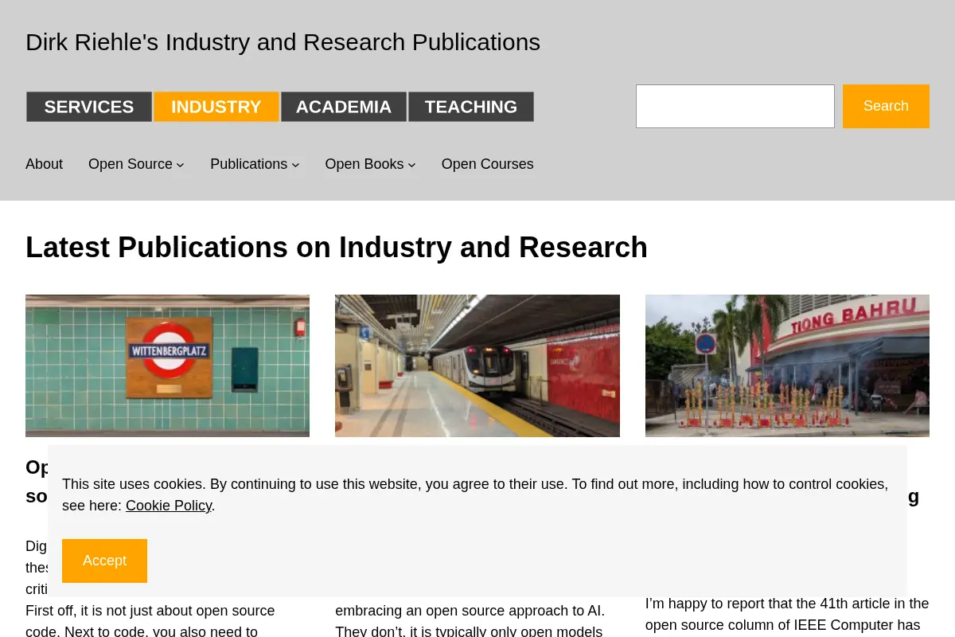Open the Open Books menu item

pos(364,164)
